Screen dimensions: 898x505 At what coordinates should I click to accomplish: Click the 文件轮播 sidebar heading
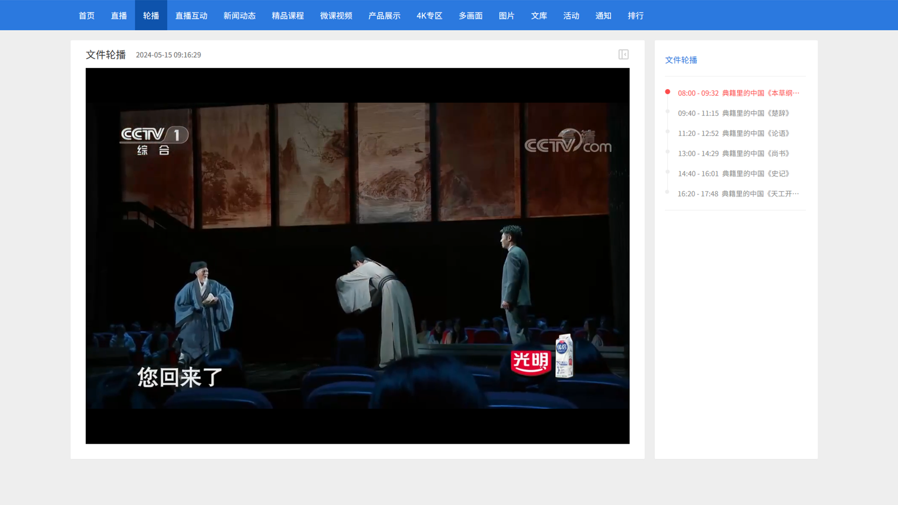tap(681, 60)
